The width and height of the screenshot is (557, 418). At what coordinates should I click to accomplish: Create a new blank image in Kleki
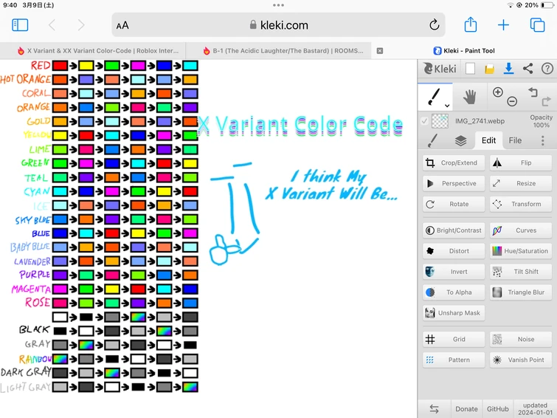[x=471, y=68]
